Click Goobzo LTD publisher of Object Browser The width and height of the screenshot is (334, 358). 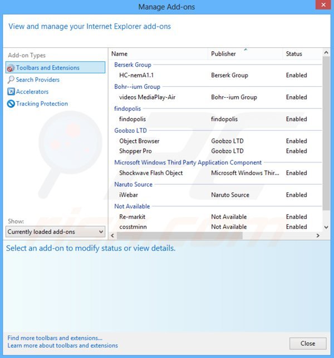coord(227,141)
